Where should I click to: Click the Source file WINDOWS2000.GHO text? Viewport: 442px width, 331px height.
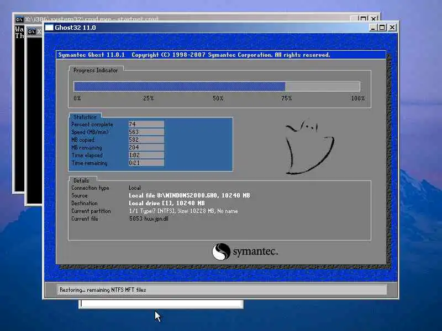click(x=190, y=195)
